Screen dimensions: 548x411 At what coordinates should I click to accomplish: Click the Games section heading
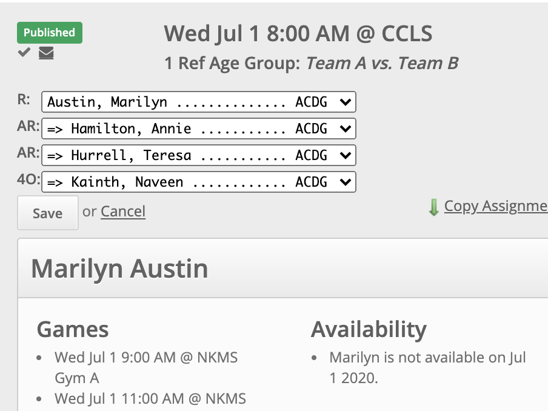pyautogui.click(x=73, y=329)
